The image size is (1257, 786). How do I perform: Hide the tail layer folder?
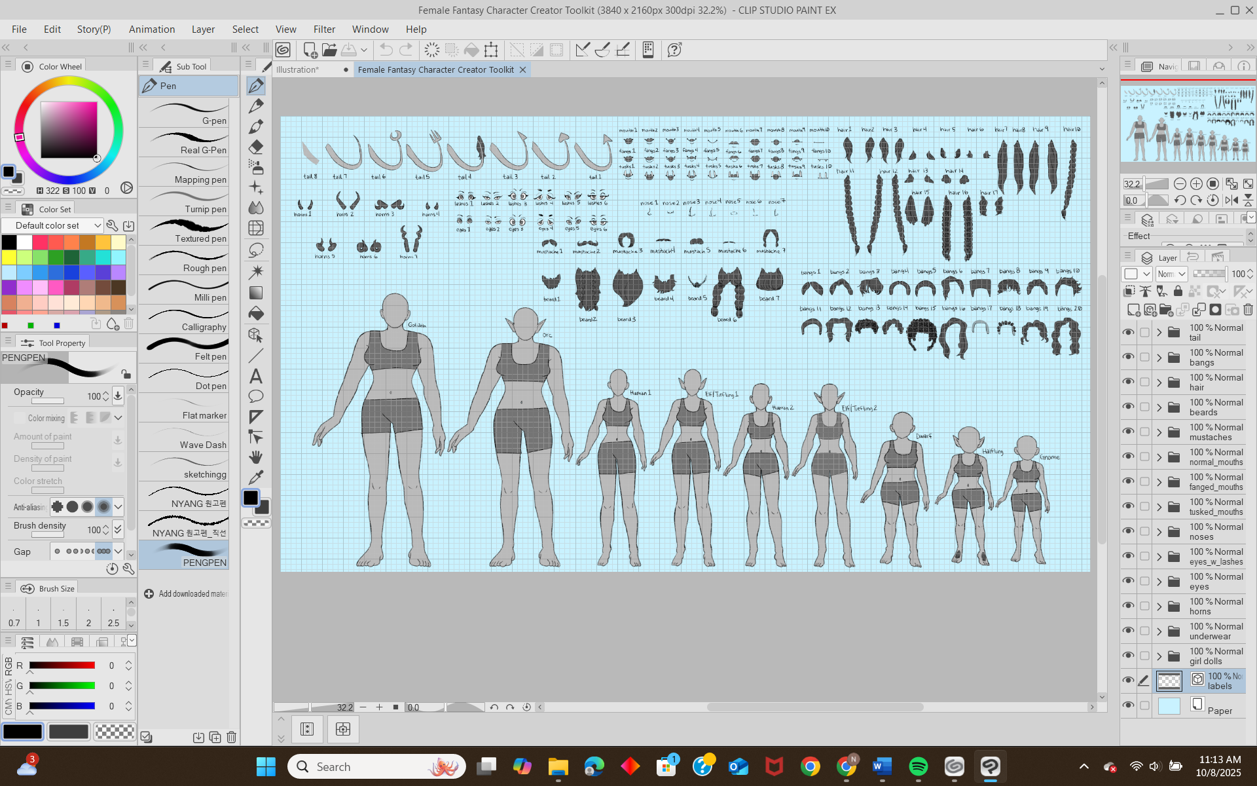point(1128,332)
